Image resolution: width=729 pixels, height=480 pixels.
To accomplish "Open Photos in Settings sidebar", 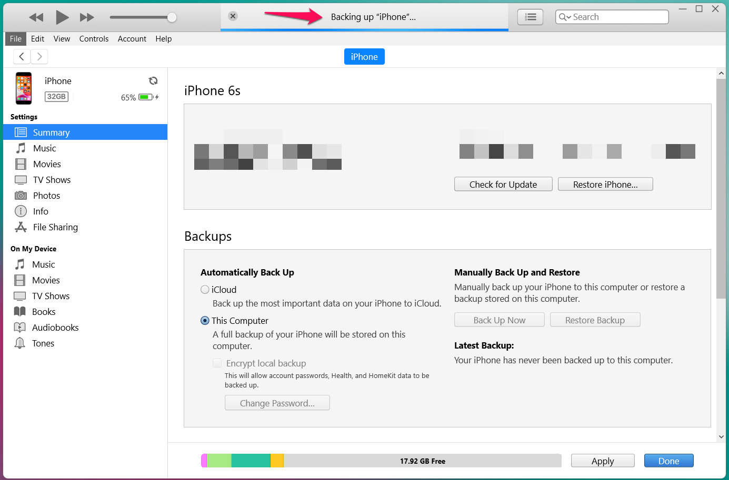I will [46, 196].
